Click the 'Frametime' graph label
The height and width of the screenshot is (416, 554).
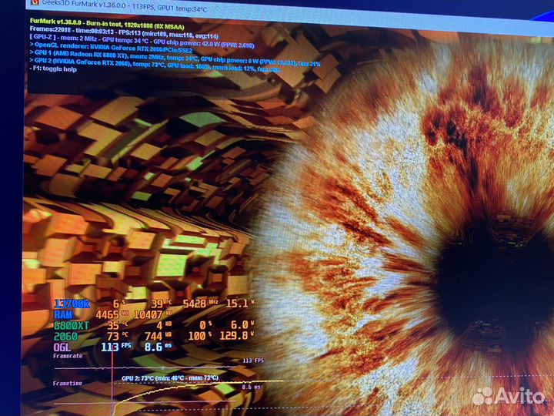pos(68,383)
